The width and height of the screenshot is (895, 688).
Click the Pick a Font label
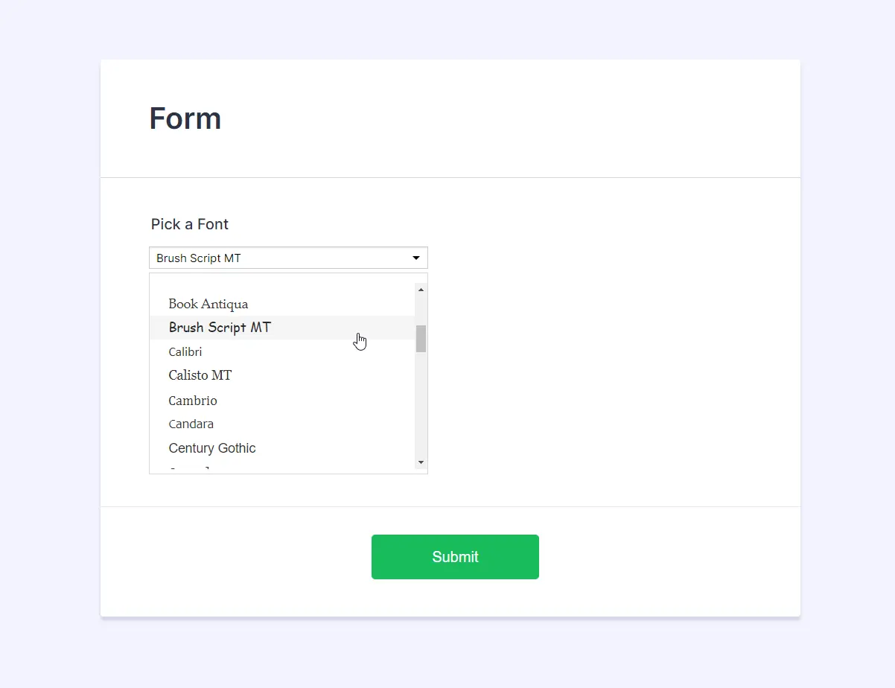[189, 224]
